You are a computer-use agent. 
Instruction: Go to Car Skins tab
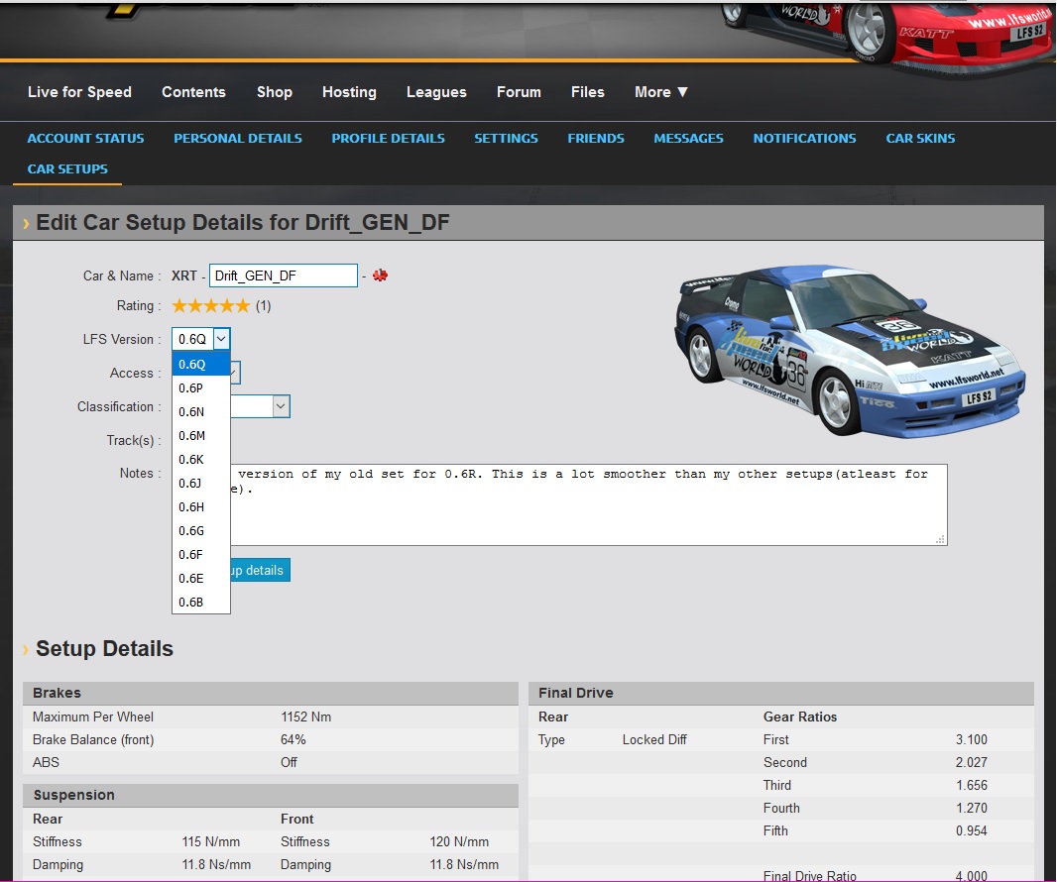click(920, 138)
